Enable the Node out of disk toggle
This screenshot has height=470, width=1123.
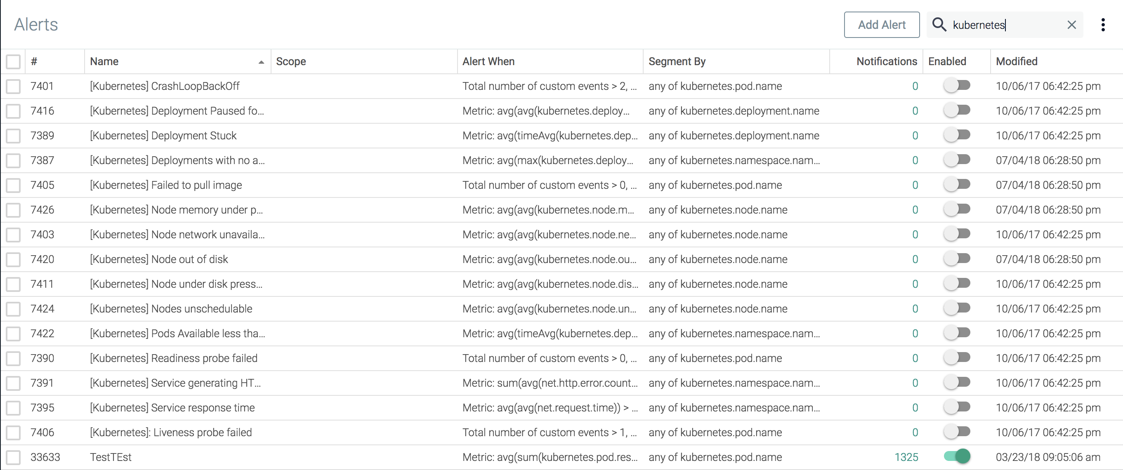pyautogui.click(x=956, y=258)
